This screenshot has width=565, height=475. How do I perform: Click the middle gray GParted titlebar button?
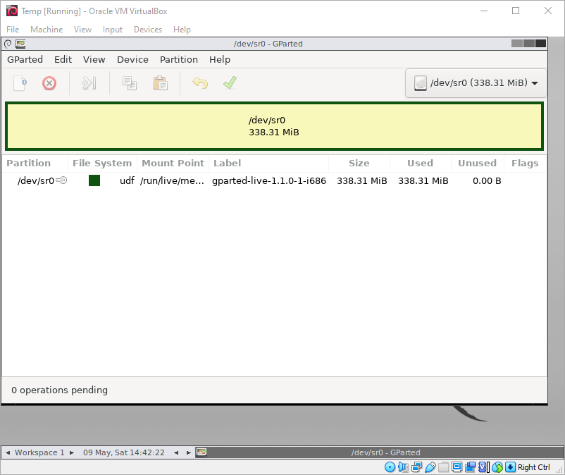pyautogui.click(x=528, y=44)
